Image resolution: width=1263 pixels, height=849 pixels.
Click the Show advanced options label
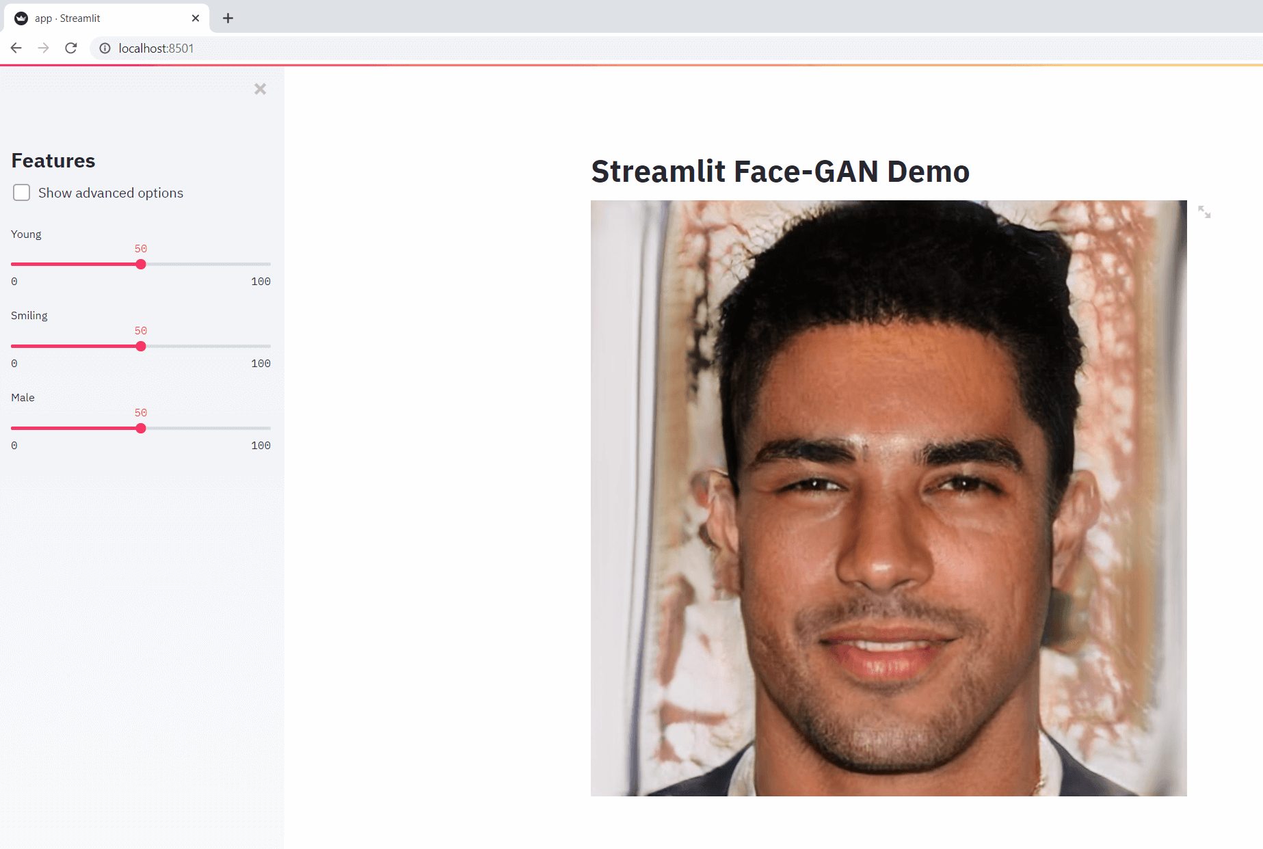tap(111, 193)
